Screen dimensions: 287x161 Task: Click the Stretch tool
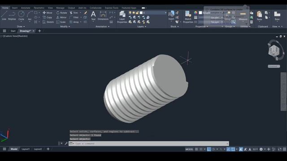[48, 22]
